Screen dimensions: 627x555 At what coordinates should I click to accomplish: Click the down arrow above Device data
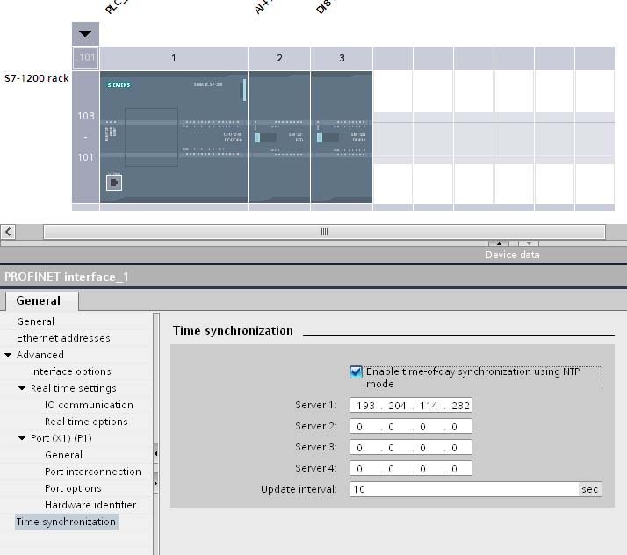(529, 243)
